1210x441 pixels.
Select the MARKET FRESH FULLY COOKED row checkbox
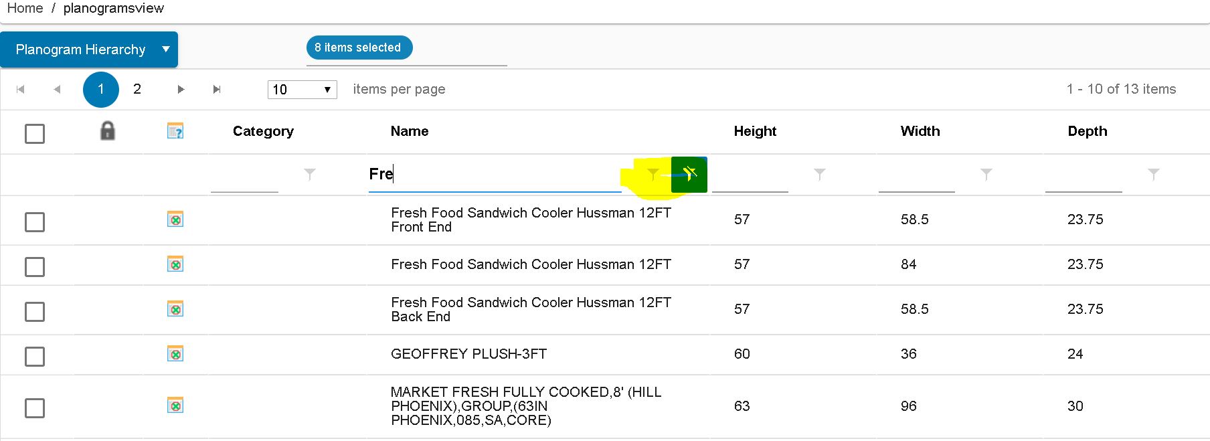(35, 408)
